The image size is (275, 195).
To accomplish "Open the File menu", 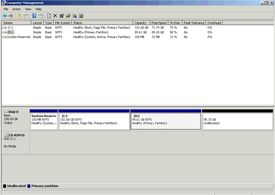I will [6, 9].
